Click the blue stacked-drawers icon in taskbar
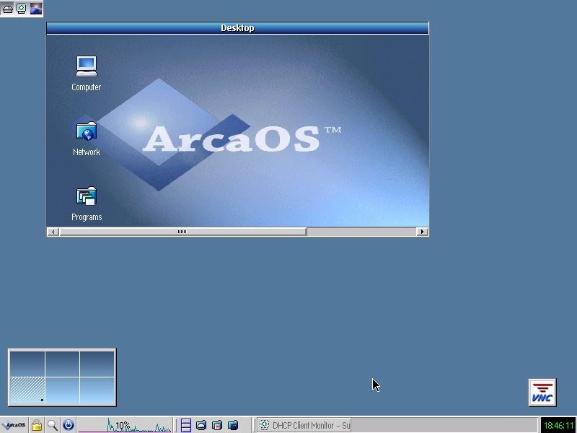The image size is (577, 433). pyautogui.click(x=186, y=425)
